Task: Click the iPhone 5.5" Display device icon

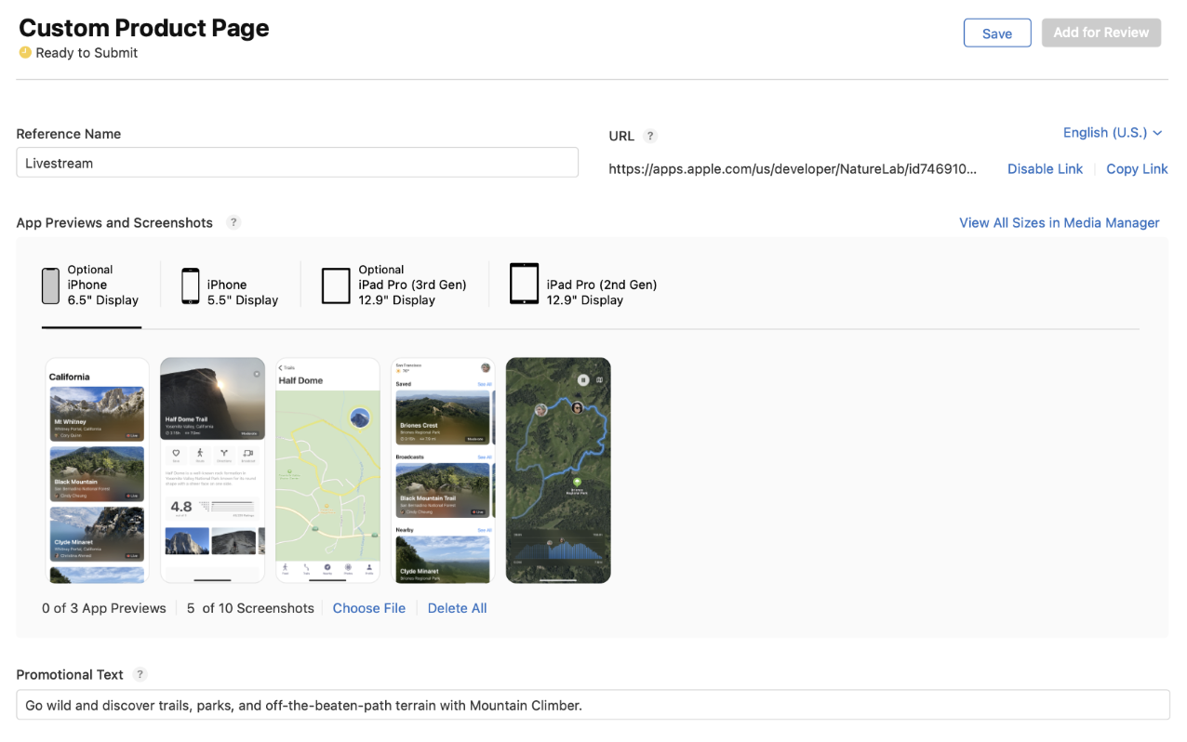Action: pos(191,285)
